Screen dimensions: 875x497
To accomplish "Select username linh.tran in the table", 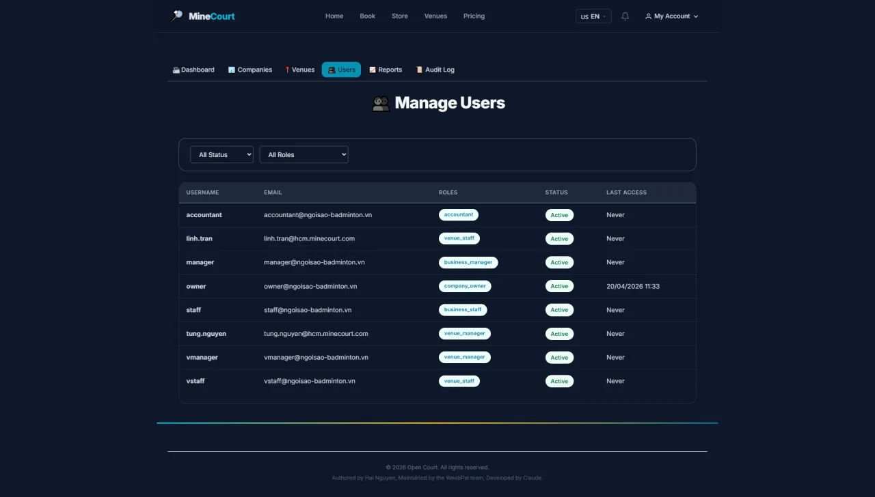I will pos(199,239).
